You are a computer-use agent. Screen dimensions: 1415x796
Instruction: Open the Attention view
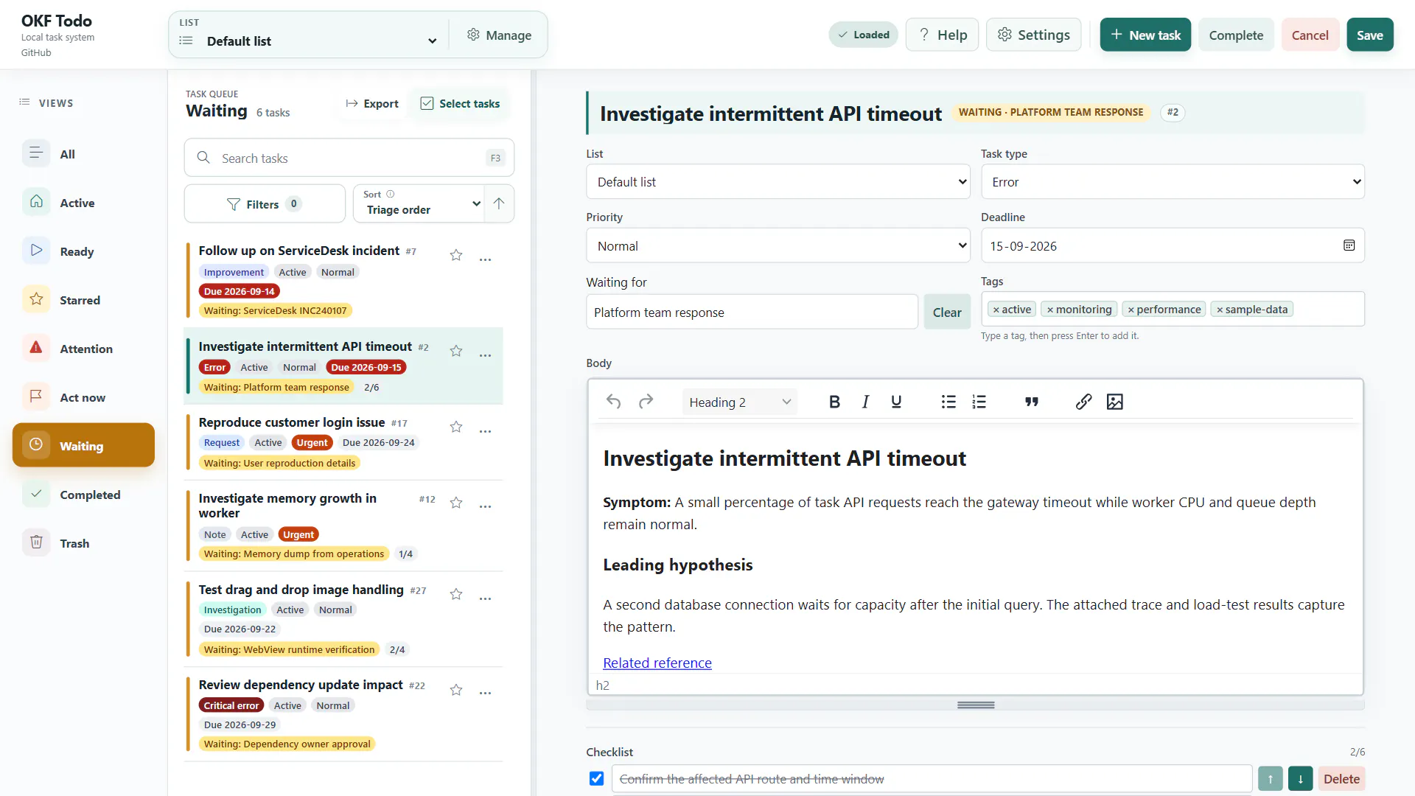[x=83, y=349]
